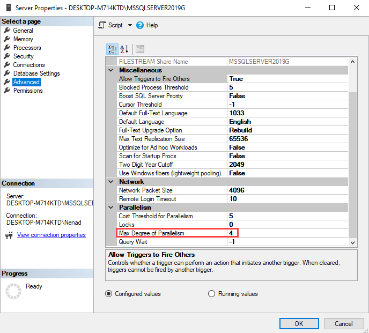Click Network Packet Size value 4096
The width and height of the screenshot is (369, 333).
coord(287,190)
